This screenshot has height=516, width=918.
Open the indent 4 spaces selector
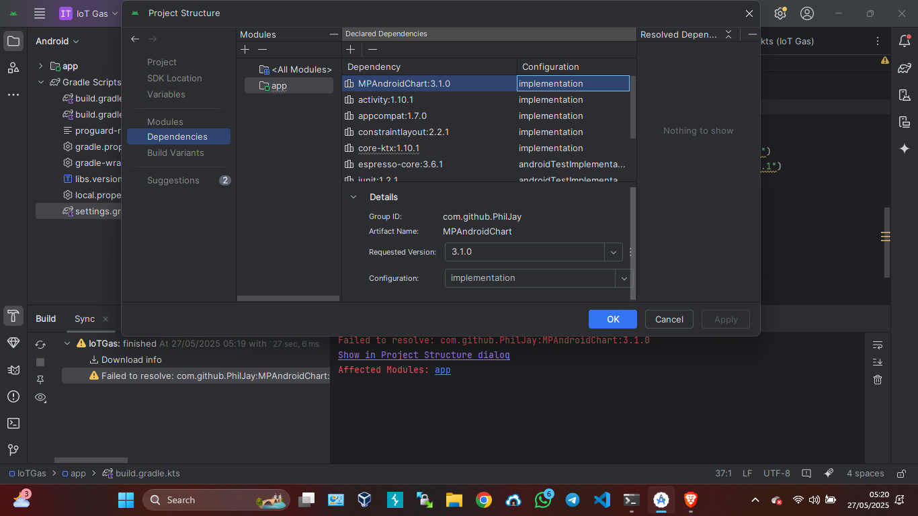(x=866, y=473)
